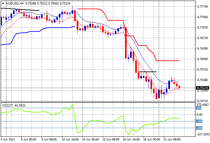Click the 15 Jun 08:00 time label
Image resolution: width=210 pixels, height=143 pixels.
click(x=111, y=140)
